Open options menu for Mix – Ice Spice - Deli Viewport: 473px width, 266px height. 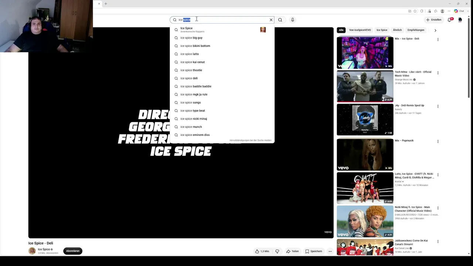pos(438,40)
